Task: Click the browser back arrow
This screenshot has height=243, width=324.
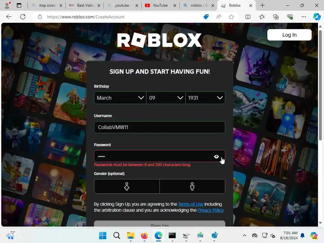Action: (9, 17)
